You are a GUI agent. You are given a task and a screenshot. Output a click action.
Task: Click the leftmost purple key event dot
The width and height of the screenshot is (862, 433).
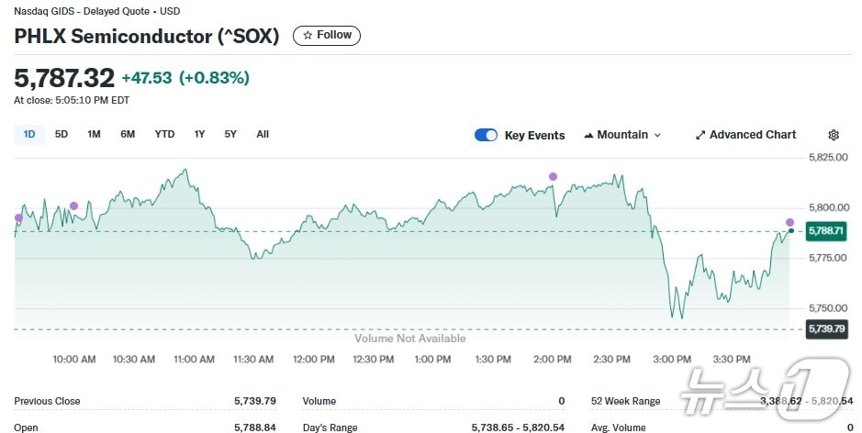point(18,217)
